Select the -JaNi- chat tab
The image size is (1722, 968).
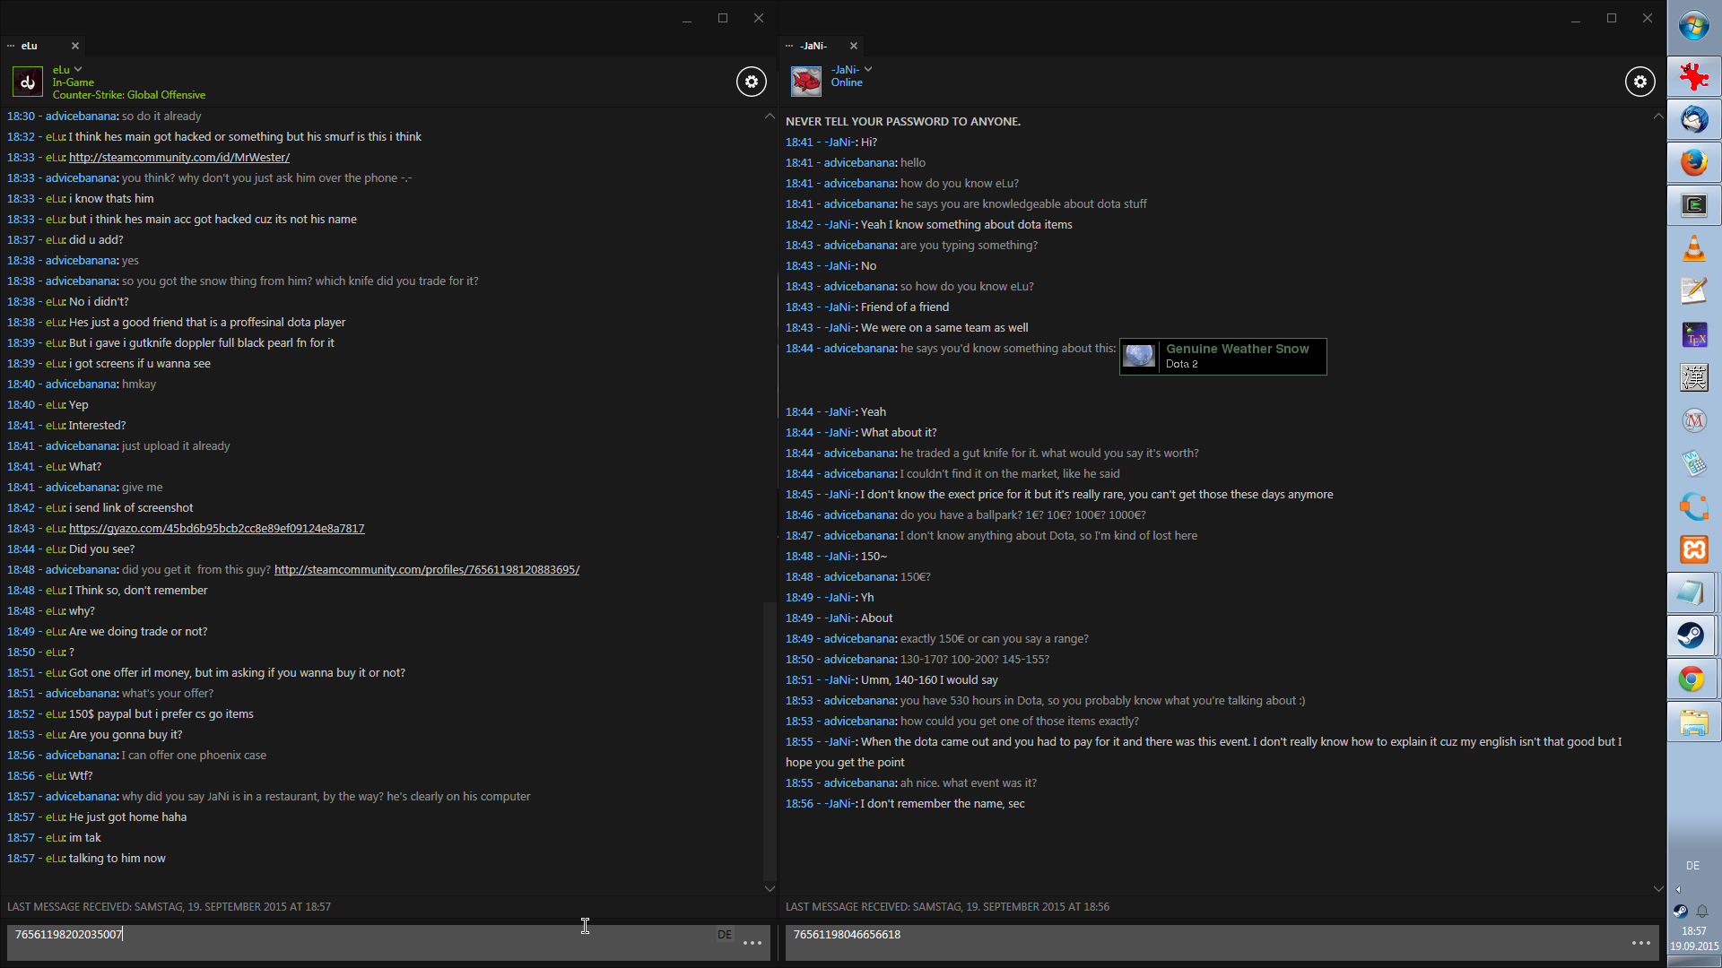[x=813, y=46]
